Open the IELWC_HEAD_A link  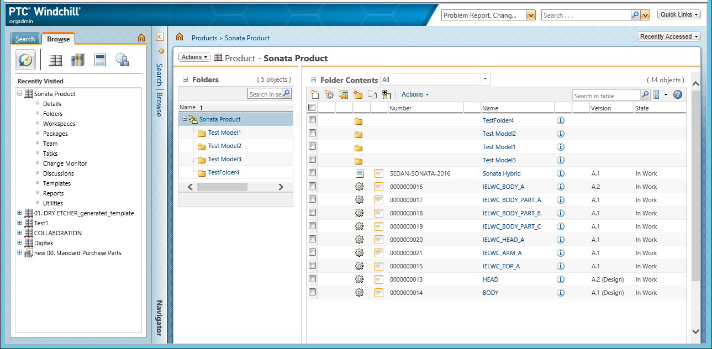503,240
